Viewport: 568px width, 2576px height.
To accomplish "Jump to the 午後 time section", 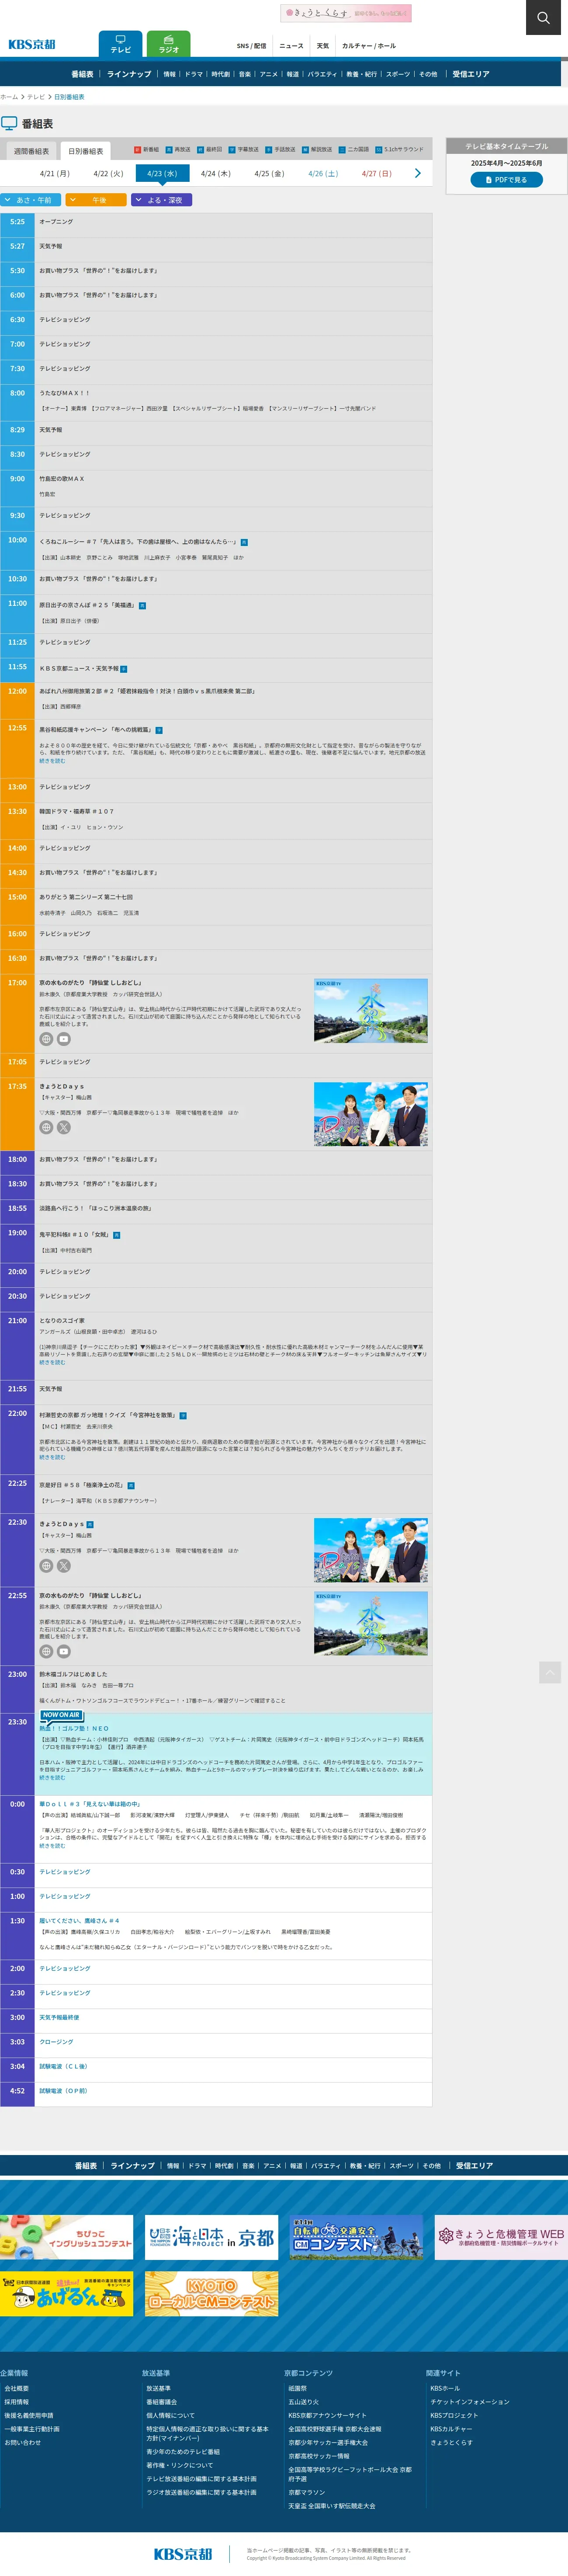I will (x=96, y=200).
